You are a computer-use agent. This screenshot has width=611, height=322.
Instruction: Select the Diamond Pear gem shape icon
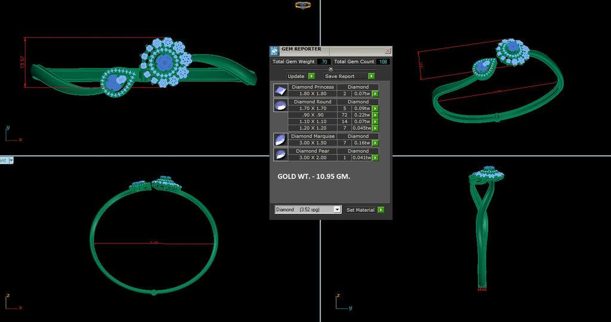[280, 154]
